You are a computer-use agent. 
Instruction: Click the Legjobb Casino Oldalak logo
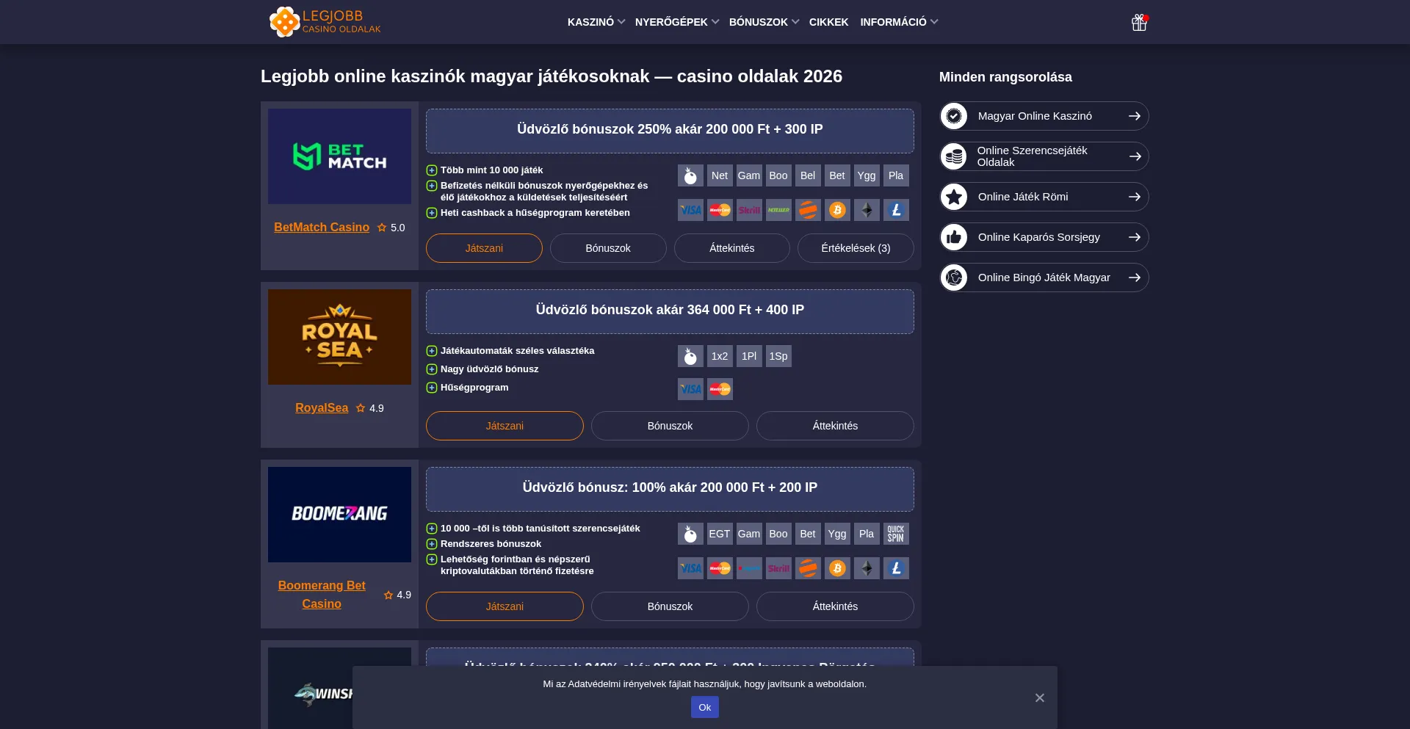[x=325, y=22]
